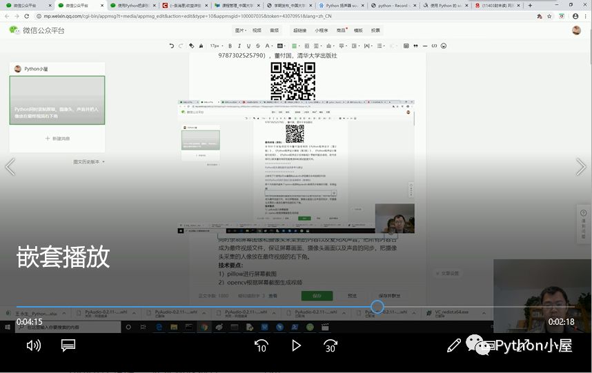Screen dimensions: 592x373
Task: Open the pencil edit tool in player
Action: 453,345
